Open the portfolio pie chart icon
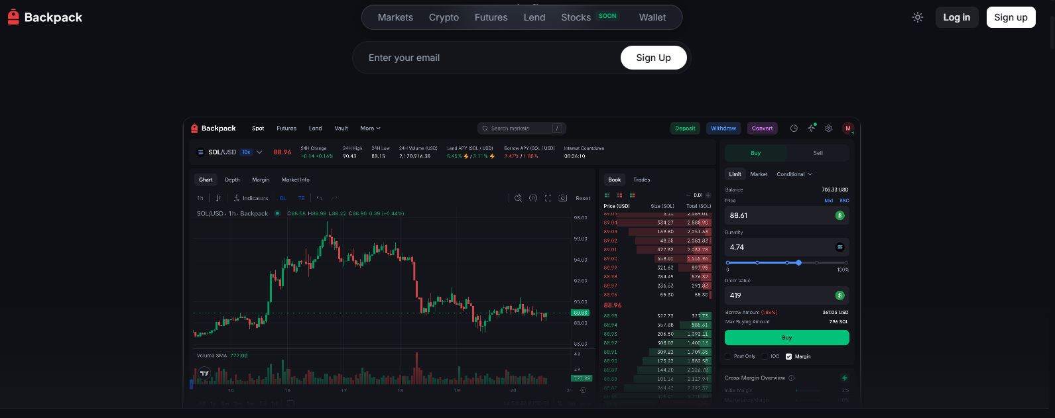This screenshot has width=1055, height=418. click(x=794, y=128)
